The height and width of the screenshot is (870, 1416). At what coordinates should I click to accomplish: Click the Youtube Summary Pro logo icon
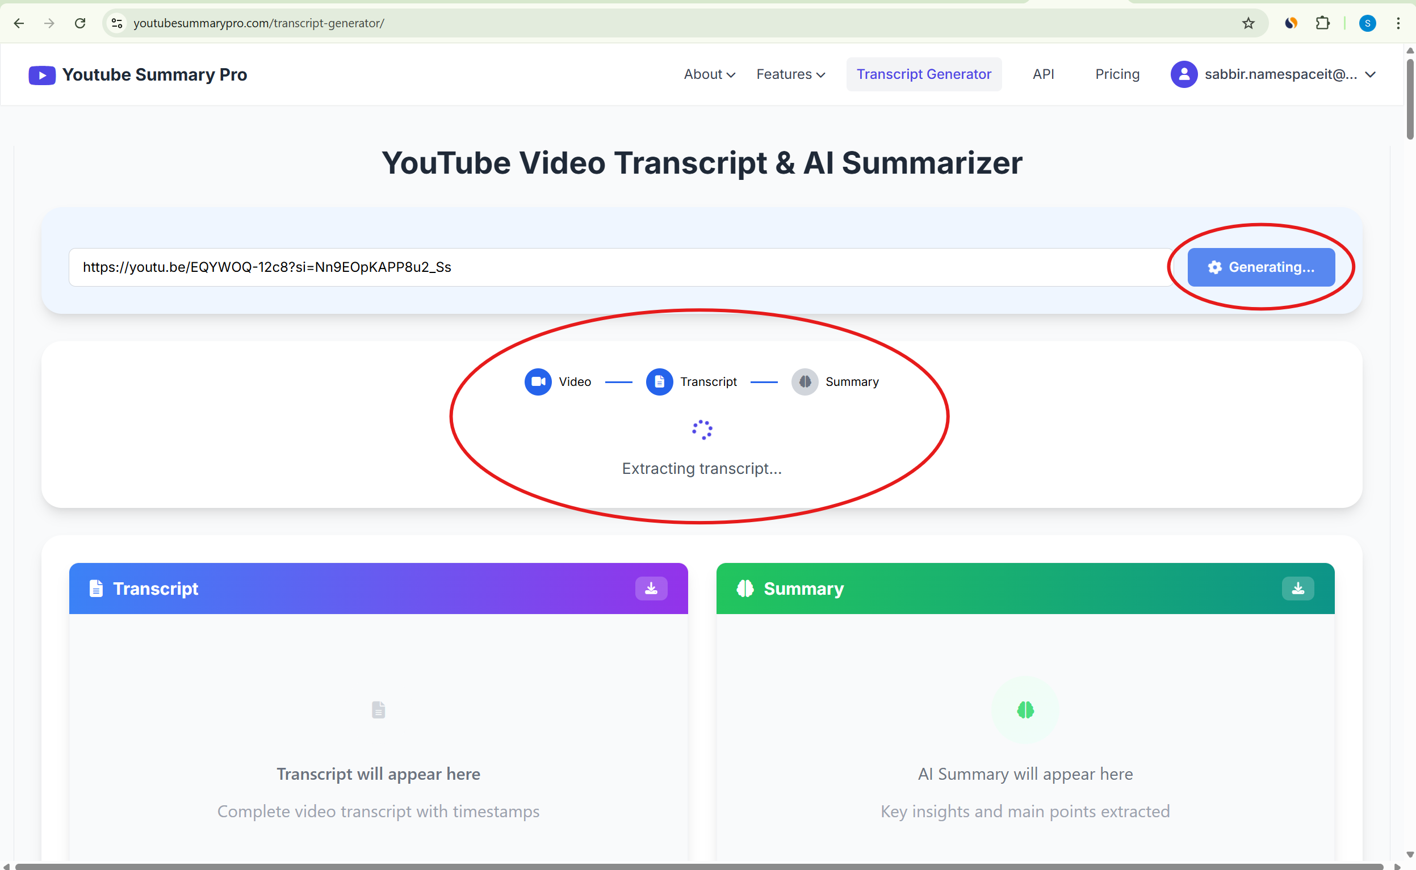click(x=41, y=74)
